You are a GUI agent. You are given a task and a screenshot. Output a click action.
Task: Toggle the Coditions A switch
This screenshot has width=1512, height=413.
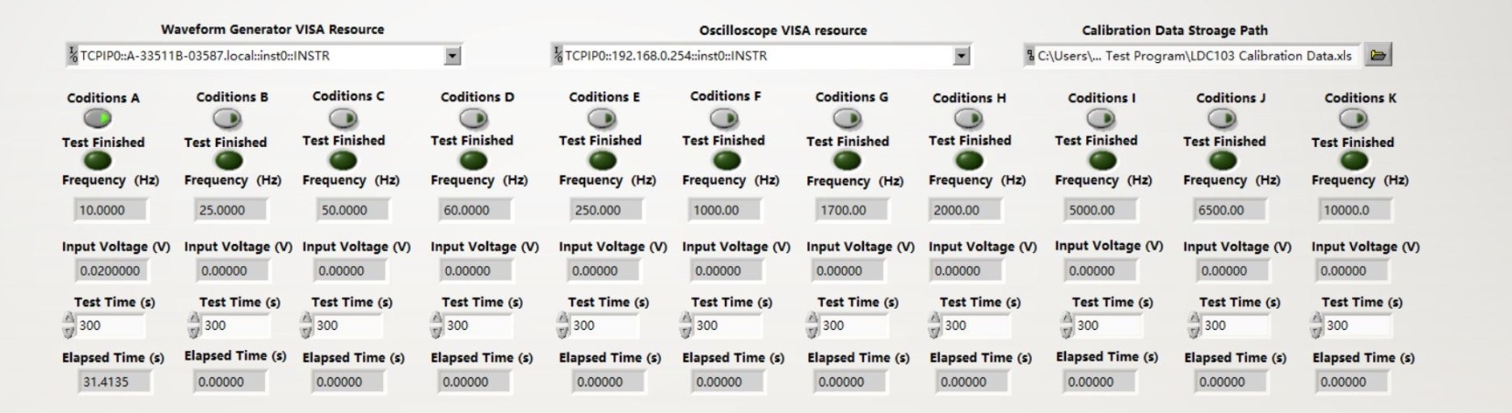pyautogui.click(x=98, y=119)
